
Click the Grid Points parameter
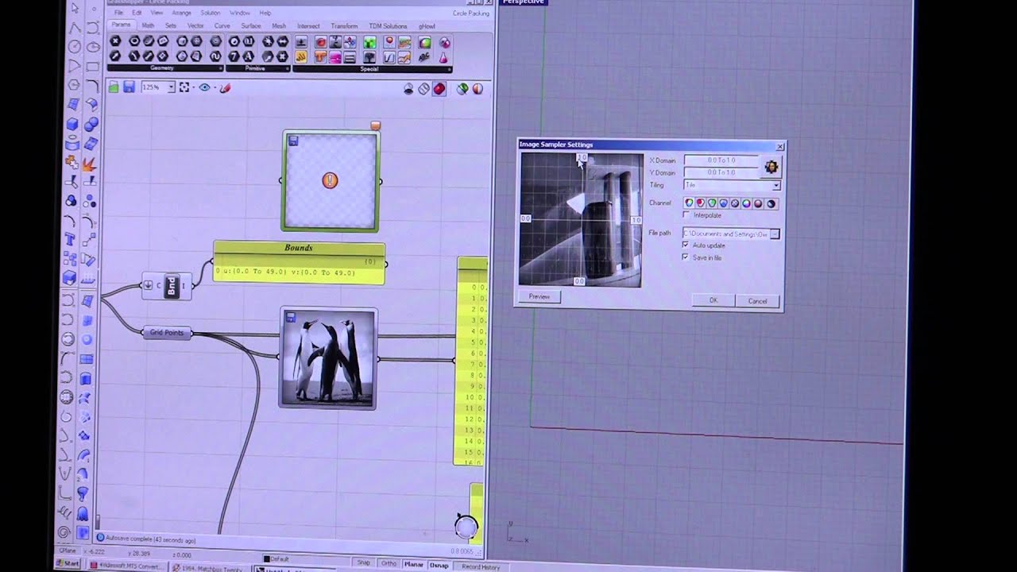click(x=166, y=333)
